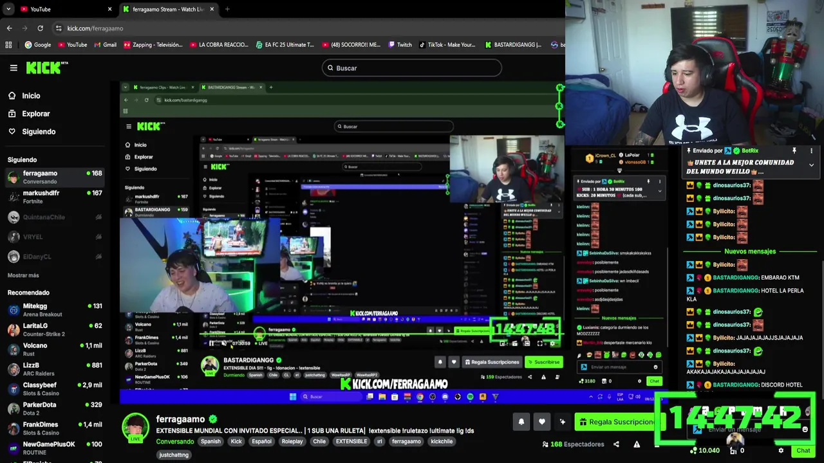The height and width of the screenshot is (463, 824).
Task: Click the pin icon on the pinned message
Action: click(794, 151)
